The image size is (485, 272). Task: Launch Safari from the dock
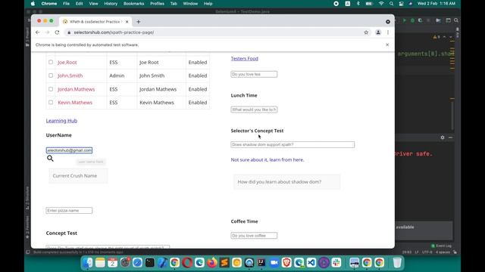pos(137,262)
